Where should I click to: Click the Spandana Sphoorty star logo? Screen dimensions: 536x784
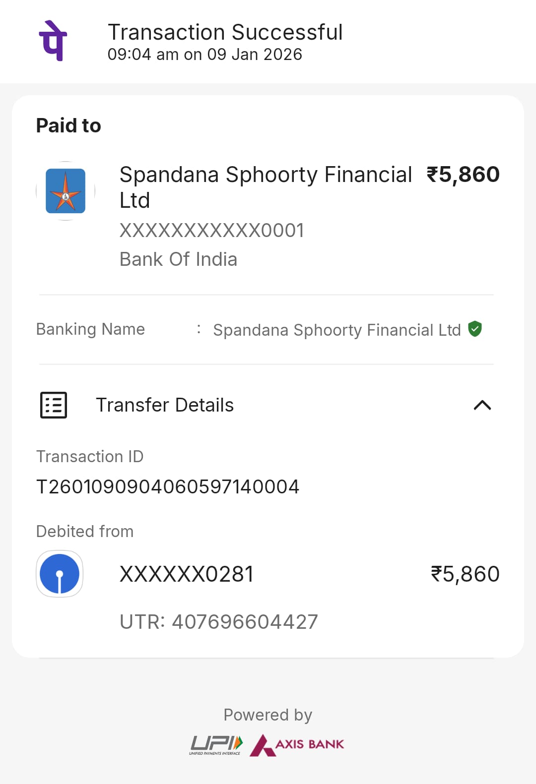(66, 191)
